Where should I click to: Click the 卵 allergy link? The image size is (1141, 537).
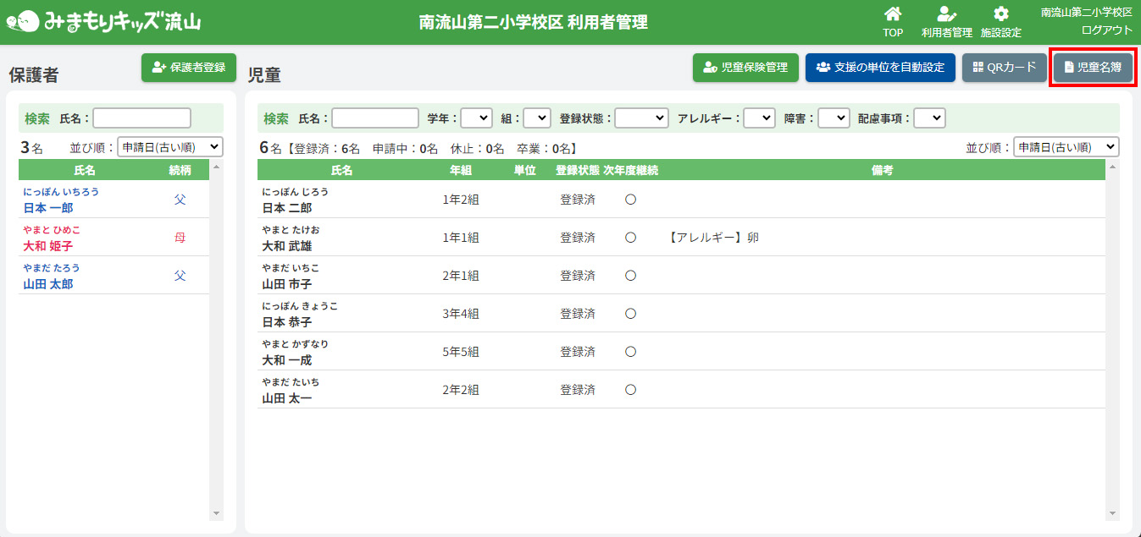point(753,238)
